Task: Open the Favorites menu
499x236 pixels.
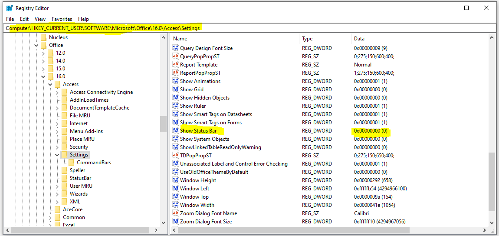Action: 62,19
